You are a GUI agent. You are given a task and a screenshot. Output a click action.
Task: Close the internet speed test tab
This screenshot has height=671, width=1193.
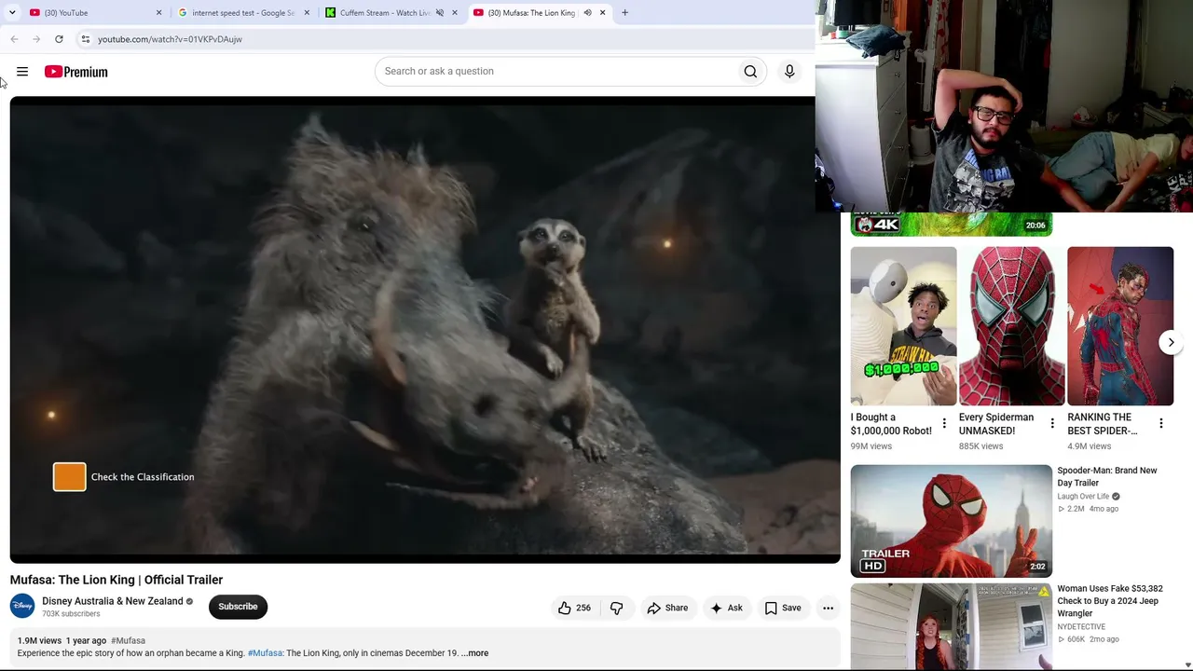click(x=307, y=13)
